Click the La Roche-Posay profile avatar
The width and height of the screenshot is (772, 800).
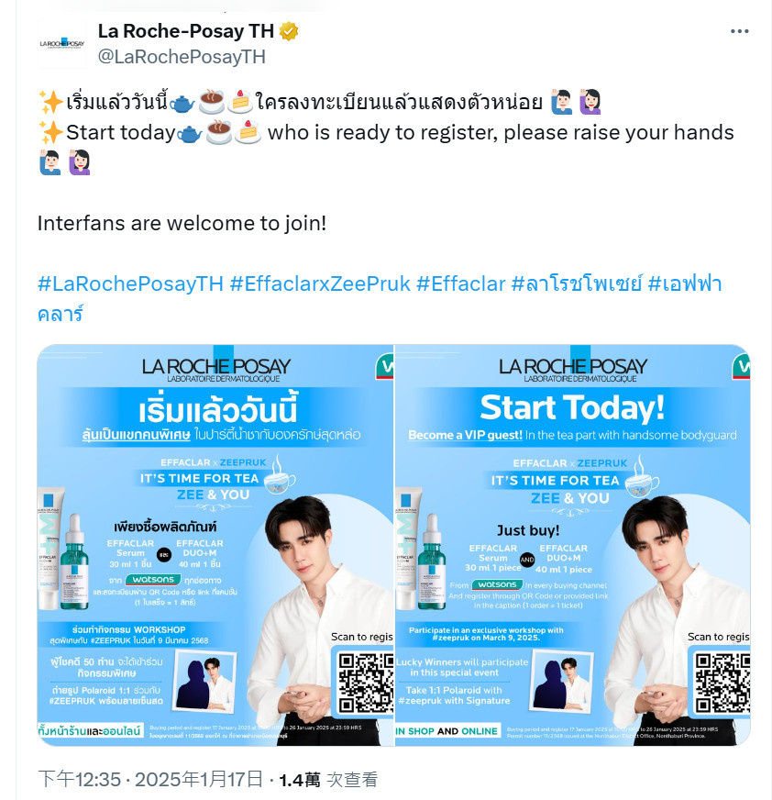61,44
